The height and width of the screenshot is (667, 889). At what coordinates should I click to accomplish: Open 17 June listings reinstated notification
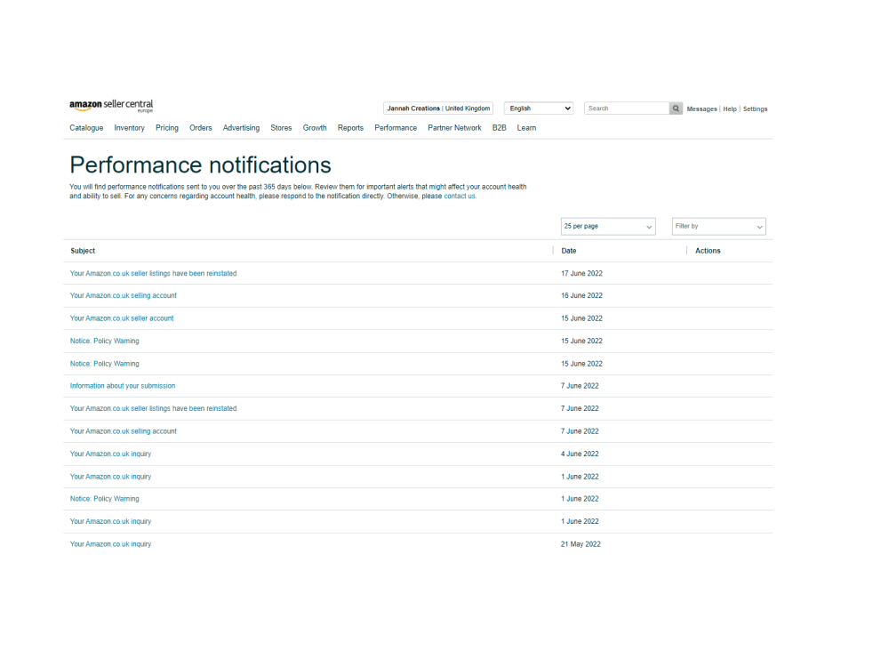153,273
